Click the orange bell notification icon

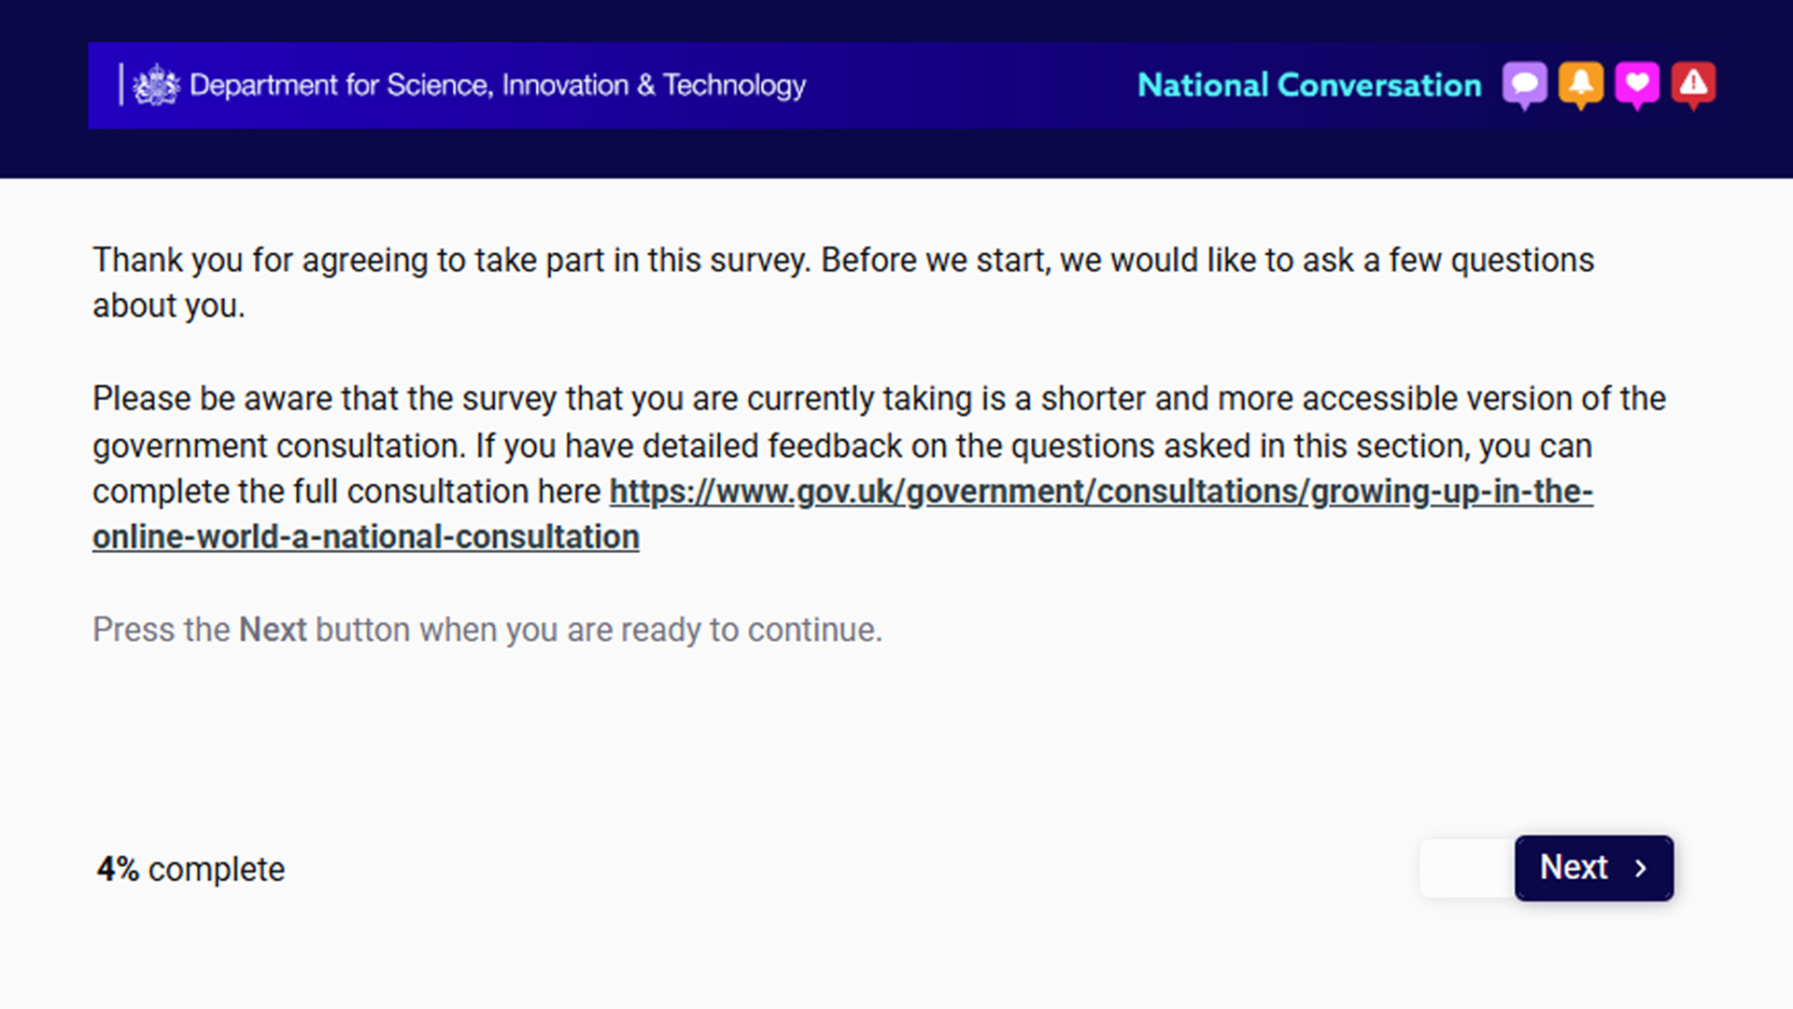(x=1580, y=85)
